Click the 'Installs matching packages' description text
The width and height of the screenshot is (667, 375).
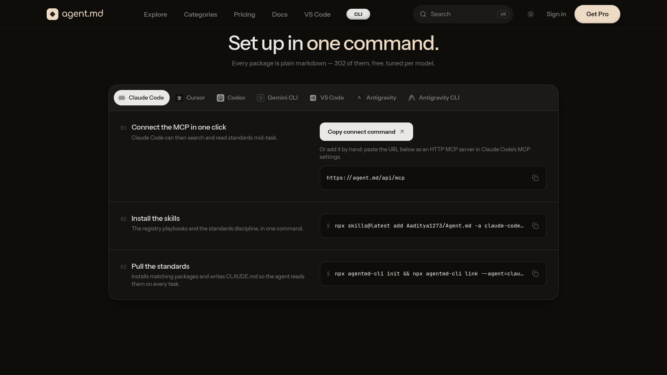(x=218, y=280)
